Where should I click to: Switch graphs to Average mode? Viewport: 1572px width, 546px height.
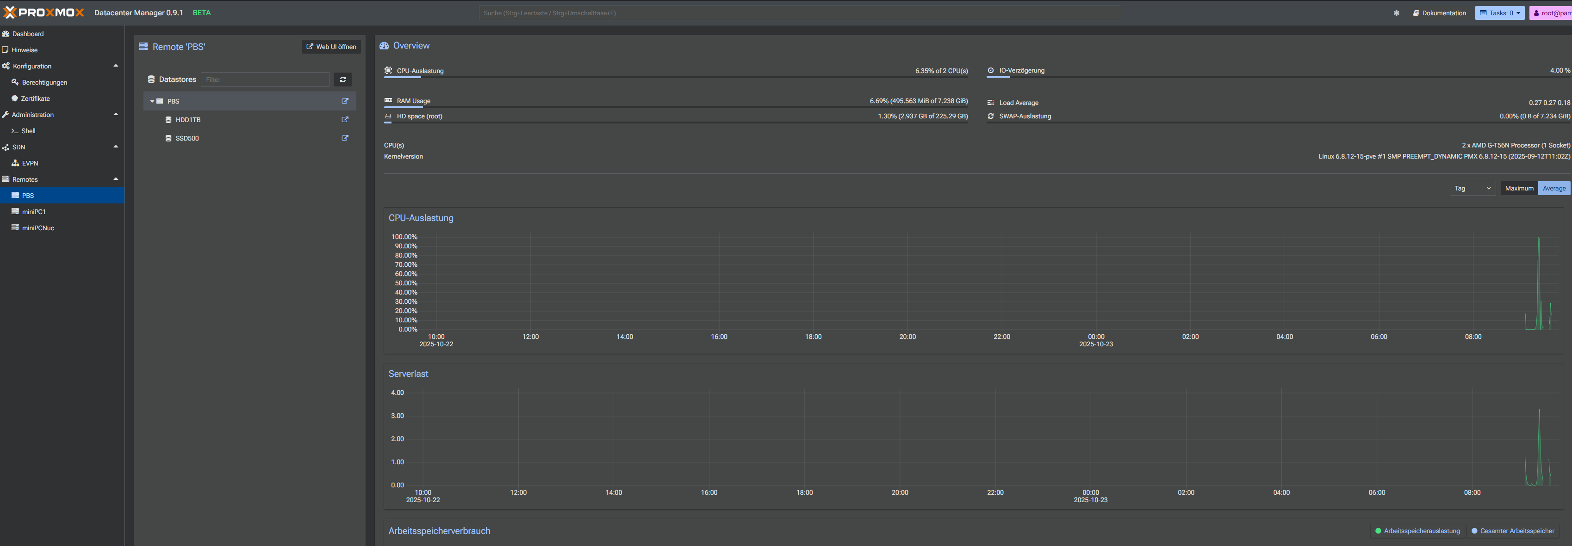1553,188
